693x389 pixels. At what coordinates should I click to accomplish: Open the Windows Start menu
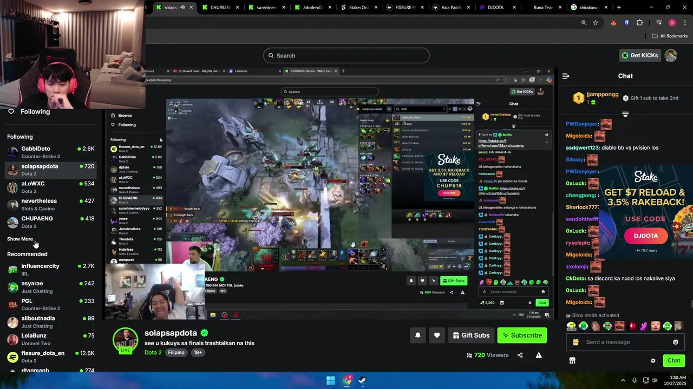(331, 380)
